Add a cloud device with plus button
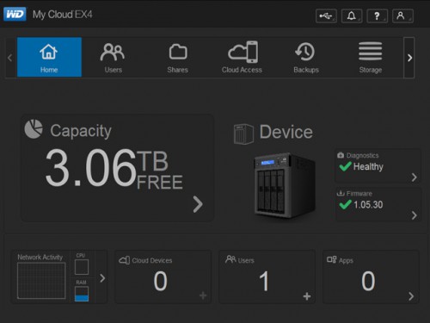430x323 pixels. [x=203, y=295]
